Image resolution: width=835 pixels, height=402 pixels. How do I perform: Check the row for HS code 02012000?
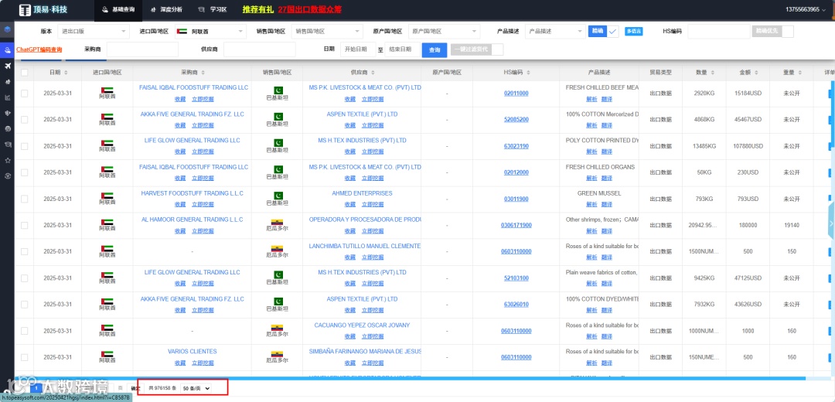pos(25,172)
